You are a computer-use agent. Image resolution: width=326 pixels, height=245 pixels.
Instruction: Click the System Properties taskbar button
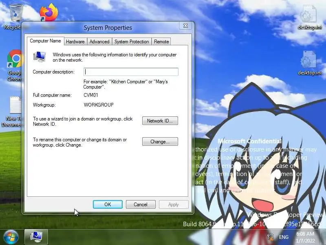[36, 237]
